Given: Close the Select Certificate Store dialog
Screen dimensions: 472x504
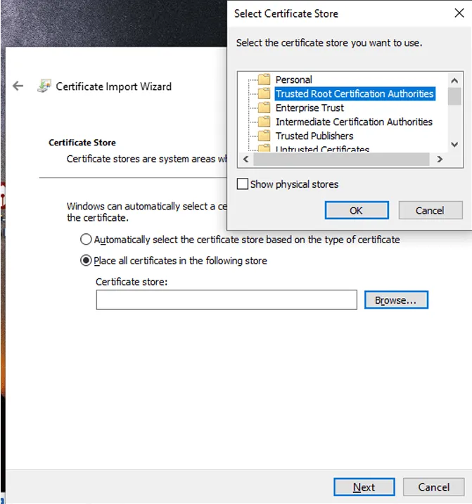Looking at the screenshot, I should click(x=459, y=13).
